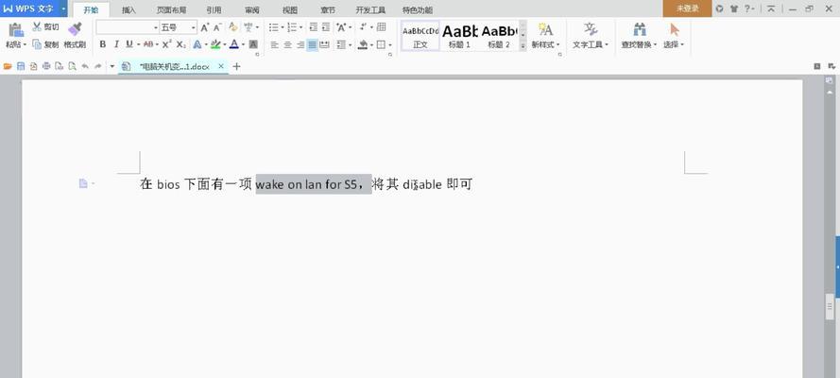840x378 pixels.
Task: Activate the Format Painter (格式刷) brush
Action: (x=75, y=35)
